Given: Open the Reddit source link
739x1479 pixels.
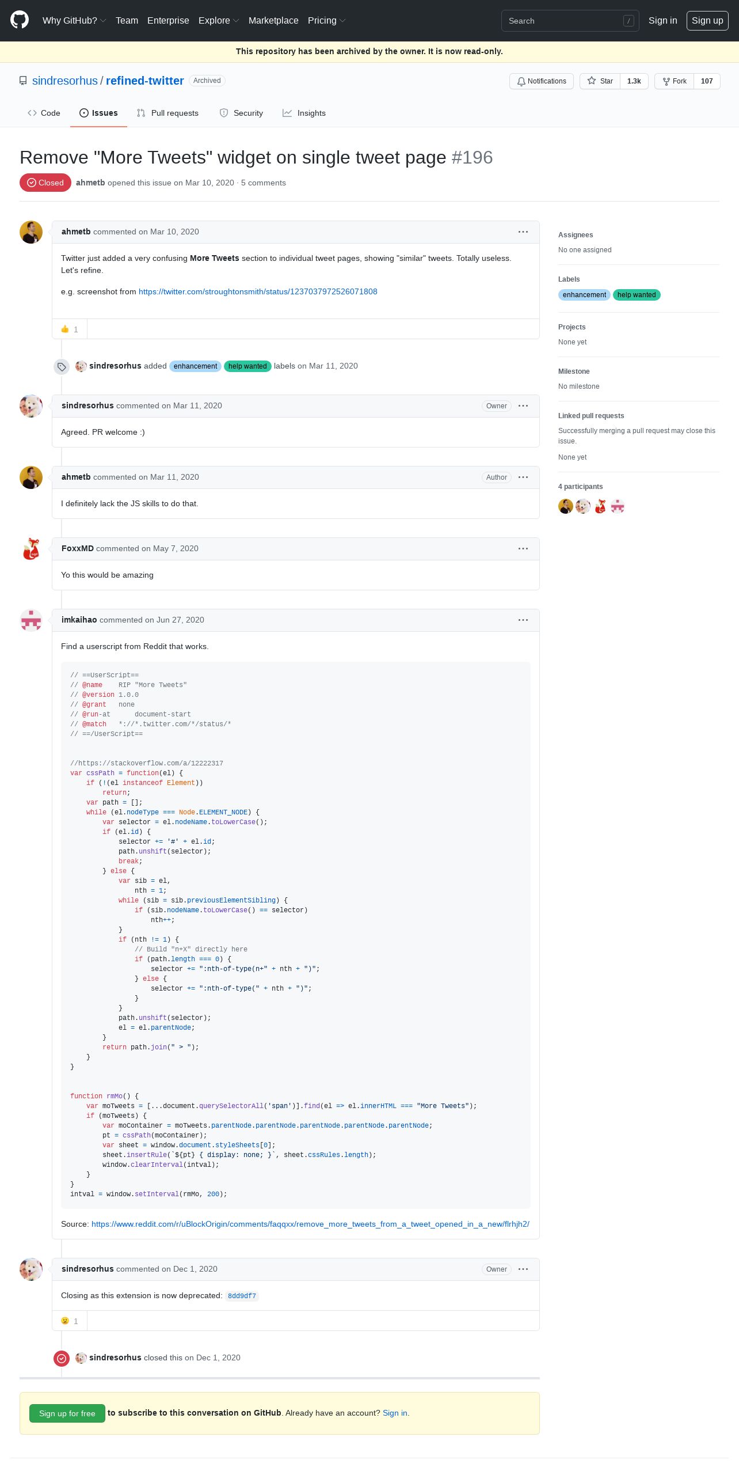Looking at the screenshot, I should (x=310, y=1224).
